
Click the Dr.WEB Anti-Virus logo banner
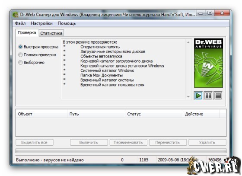point(208,63)
